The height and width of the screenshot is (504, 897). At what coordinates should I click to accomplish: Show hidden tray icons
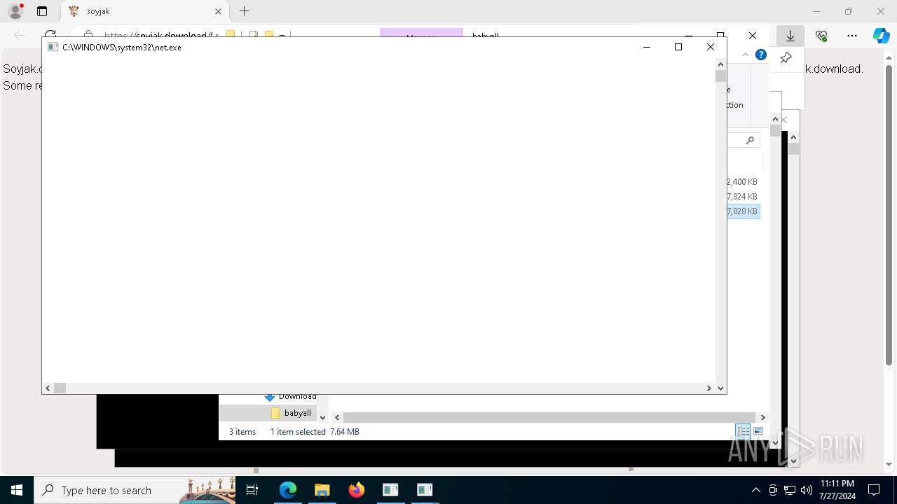[x=755, y=490]
